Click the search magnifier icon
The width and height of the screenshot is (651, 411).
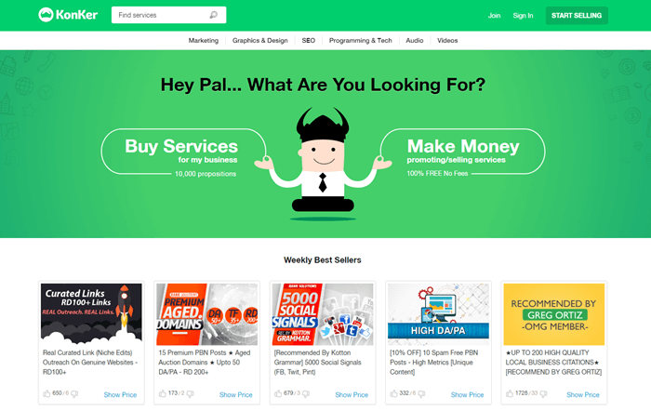(x=213, y=15)
